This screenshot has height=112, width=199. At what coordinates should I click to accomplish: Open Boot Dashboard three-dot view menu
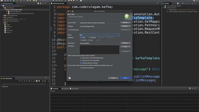pyautogui.click(x=48, y=81)
